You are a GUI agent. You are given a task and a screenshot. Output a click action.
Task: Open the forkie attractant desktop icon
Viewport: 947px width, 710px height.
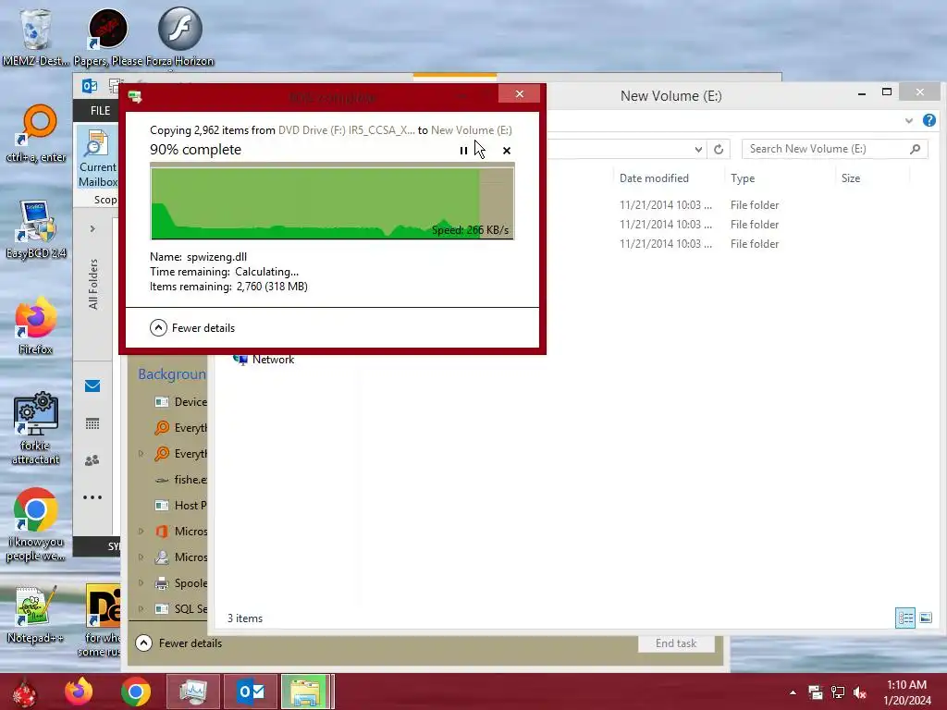click(x=36, y=429)
